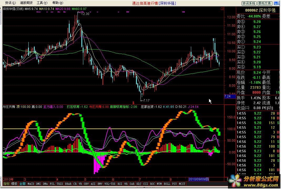The height and width of the screenshot is (189, 281).
Task: Select the BRAR indicator tab
Action: click(68, 184)
